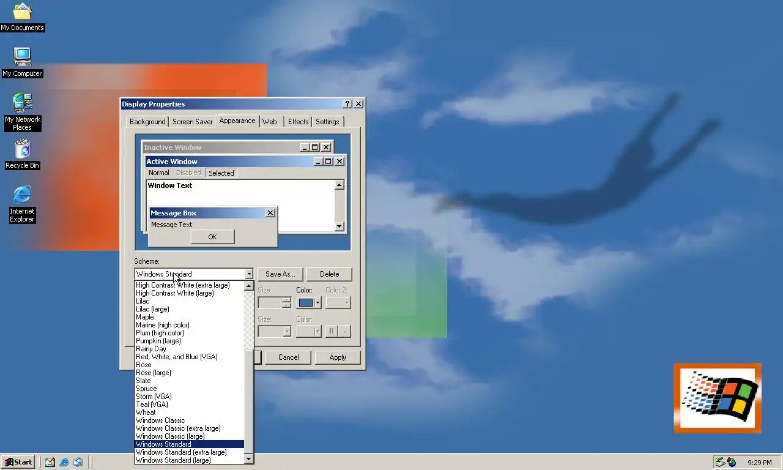Viewport: 783px width, 470px height.
Task: Choose the Maple scheme
Action: (190, 317)
